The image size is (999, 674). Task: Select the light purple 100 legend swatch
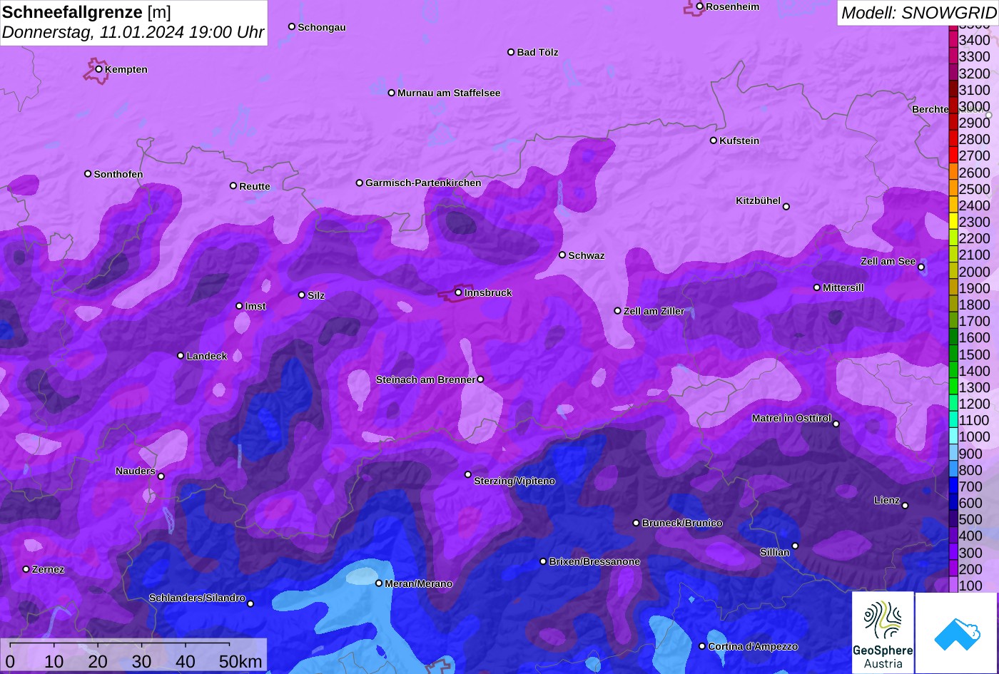coord(953,586)
